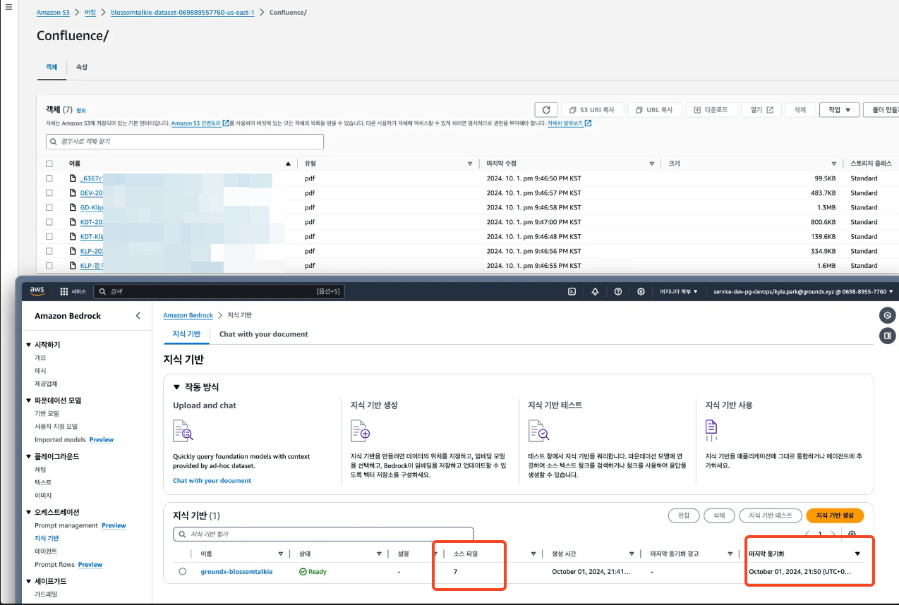Open the account menu dropdown
Screen dimensions: 899x605
pyautogui.click(x=803, y=291)
